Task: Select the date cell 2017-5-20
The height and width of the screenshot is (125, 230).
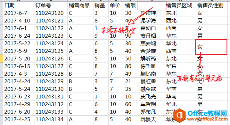Action: 19,59
